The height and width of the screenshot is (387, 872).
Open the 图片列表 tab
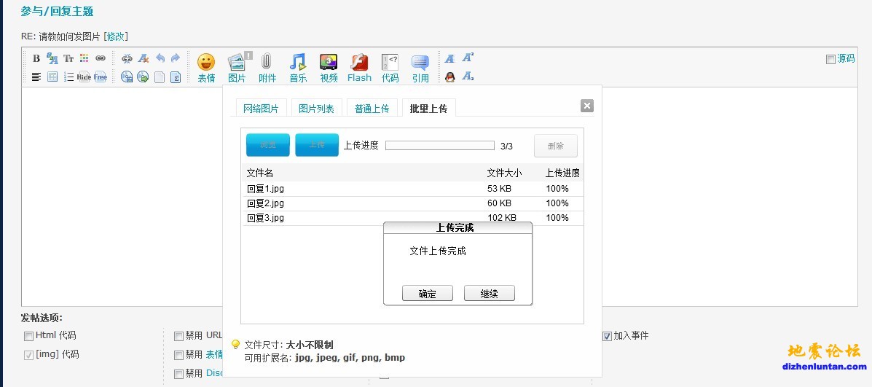(x=317, y=109)
